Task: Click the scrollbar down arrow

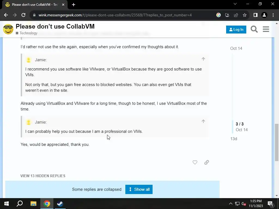Action: [x=277, y=196]
